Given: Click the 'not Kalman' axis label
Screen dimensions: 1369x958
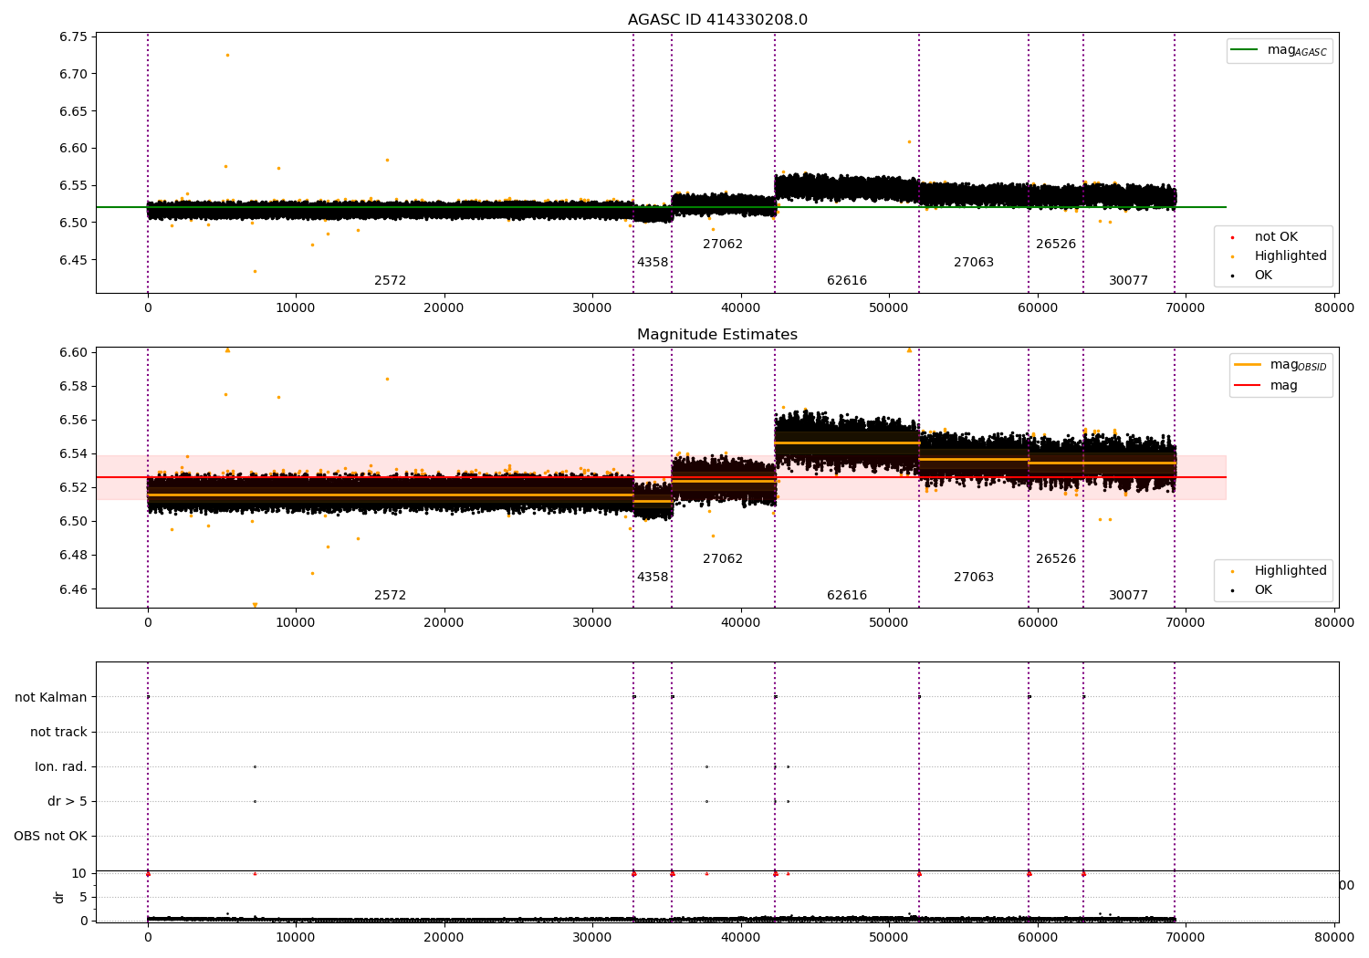Looking at the screenshot, I should [51, 697].
